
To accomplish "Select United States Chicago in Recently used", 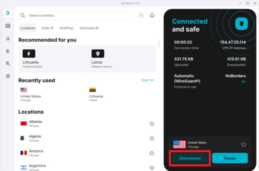I will [31, 94].
